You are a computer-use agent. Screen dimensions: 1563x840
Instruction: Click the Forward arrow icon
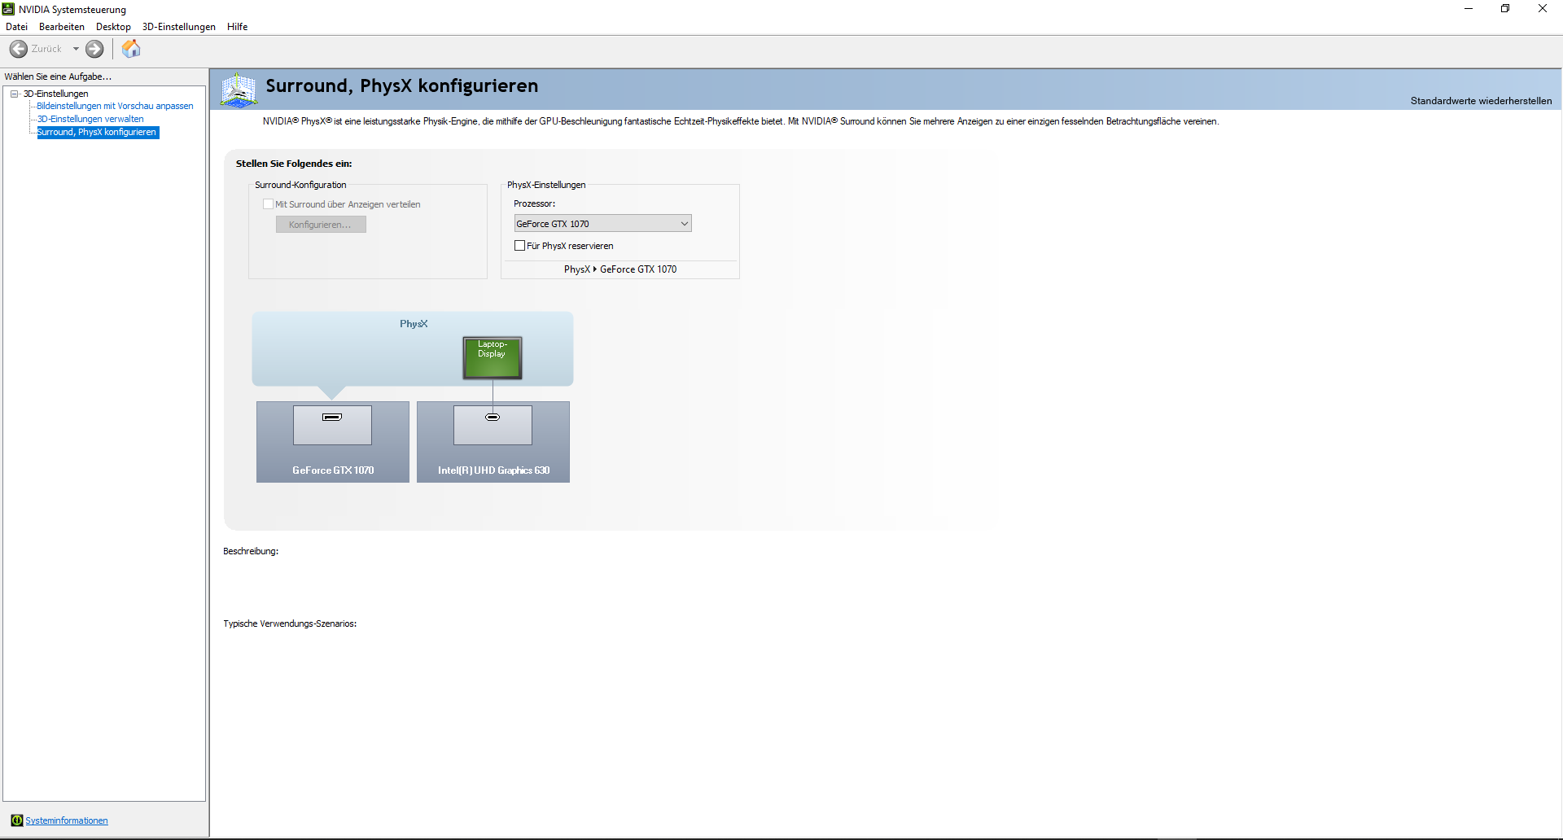94,49
